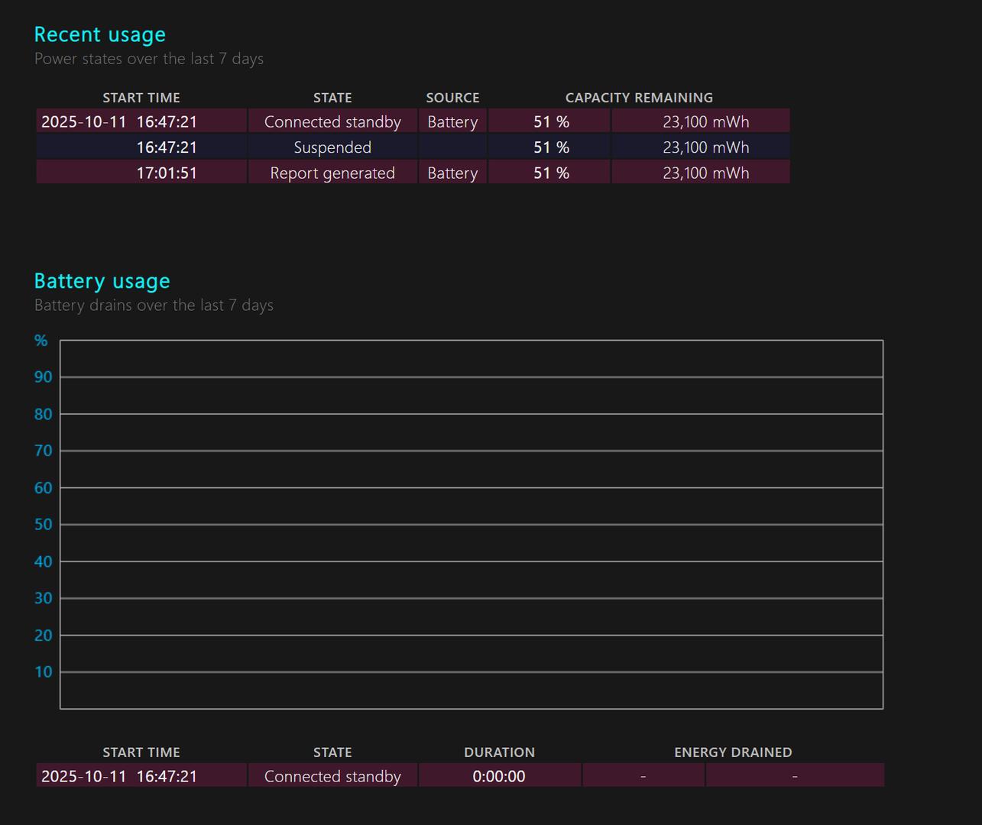
Task: Click the 50 label on the chart axis
Action: pyautogui.click(x=44, y=525)
